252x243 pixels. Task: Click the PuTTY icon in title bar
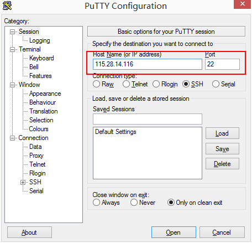click(7, 6)
